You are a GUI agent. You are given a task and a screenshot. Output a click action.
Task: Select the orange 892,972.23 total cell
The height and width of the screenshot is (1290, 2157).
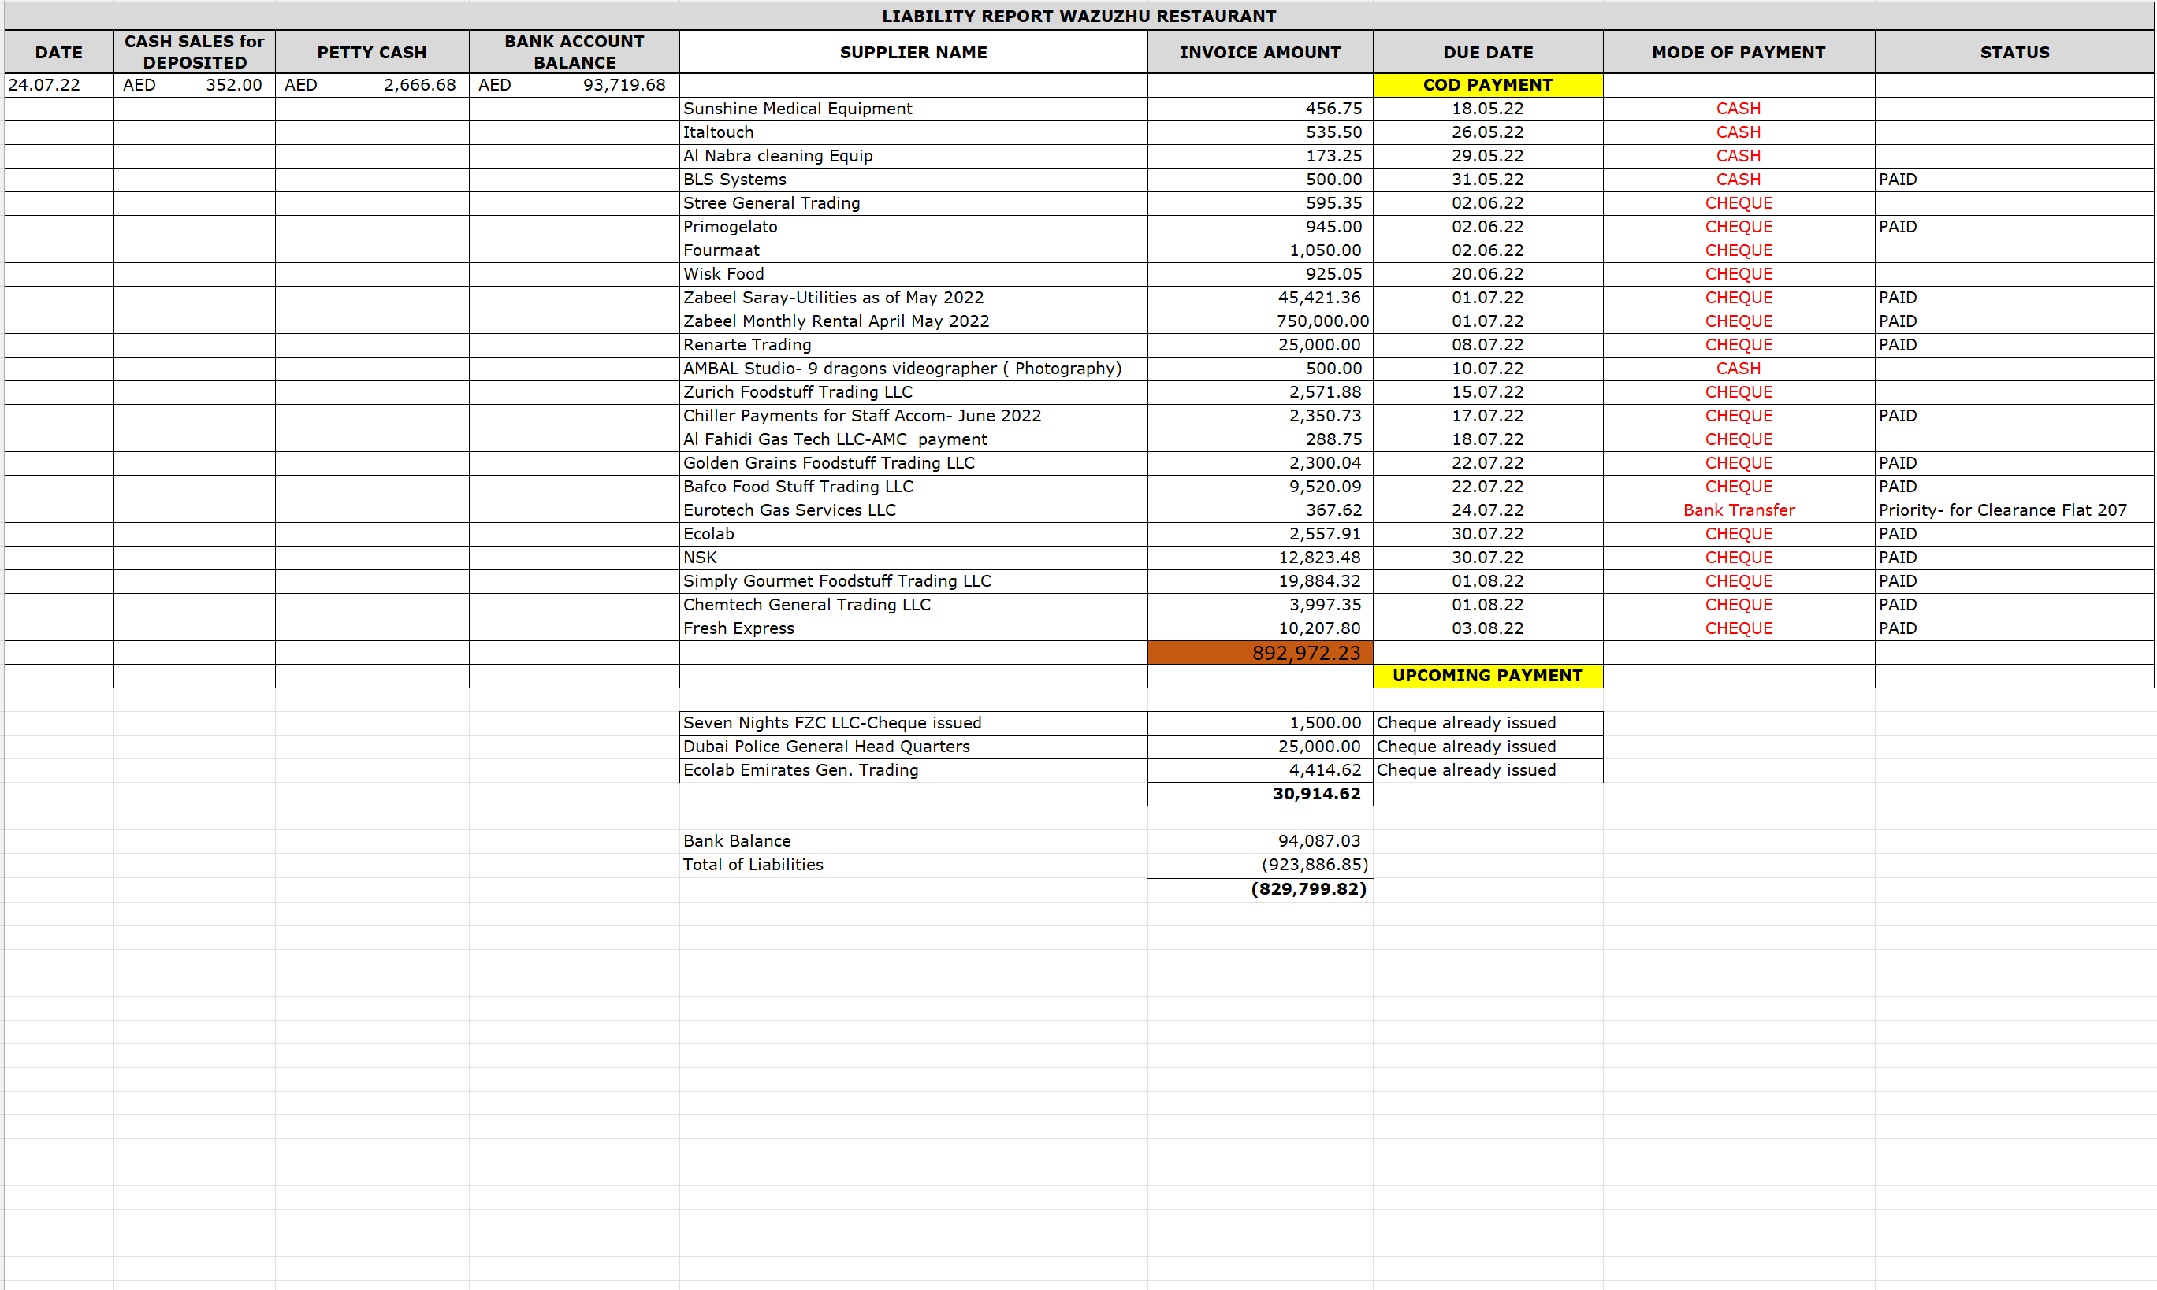pos(1259,653)
